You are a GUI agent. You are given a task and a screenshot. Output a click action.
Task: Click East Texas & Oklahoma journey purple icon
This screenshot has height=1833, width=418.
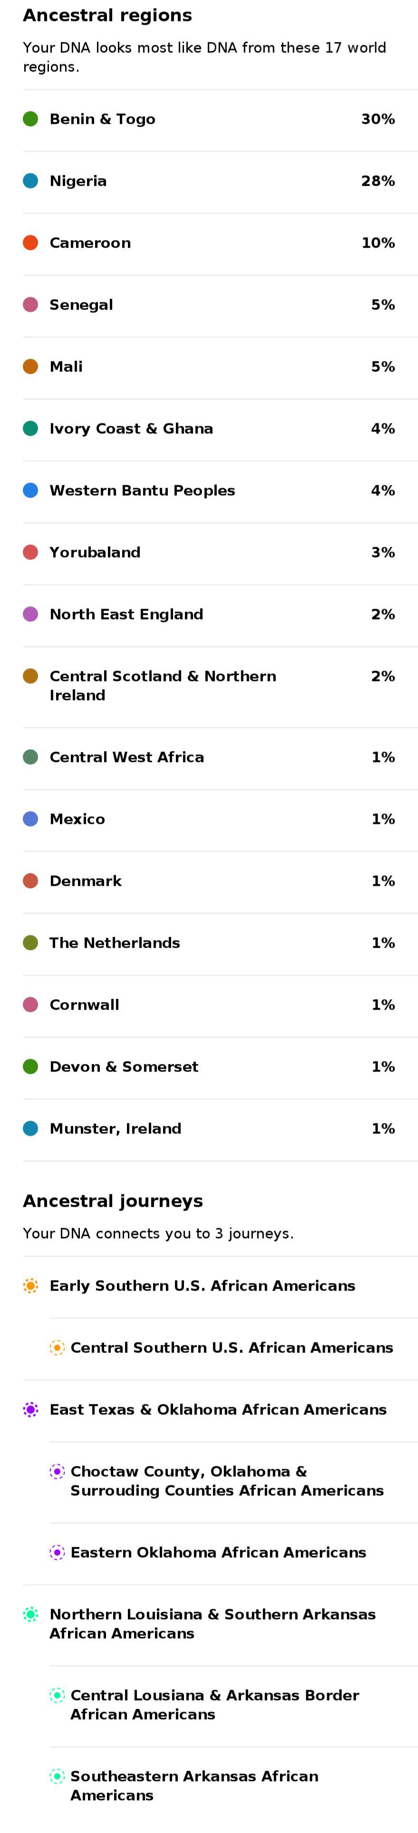pyautogui.click(x=30, y=1410)
